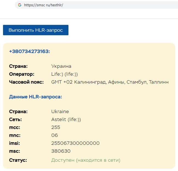
Task: Click the imsi label
Action: click(x=15, y=143)
